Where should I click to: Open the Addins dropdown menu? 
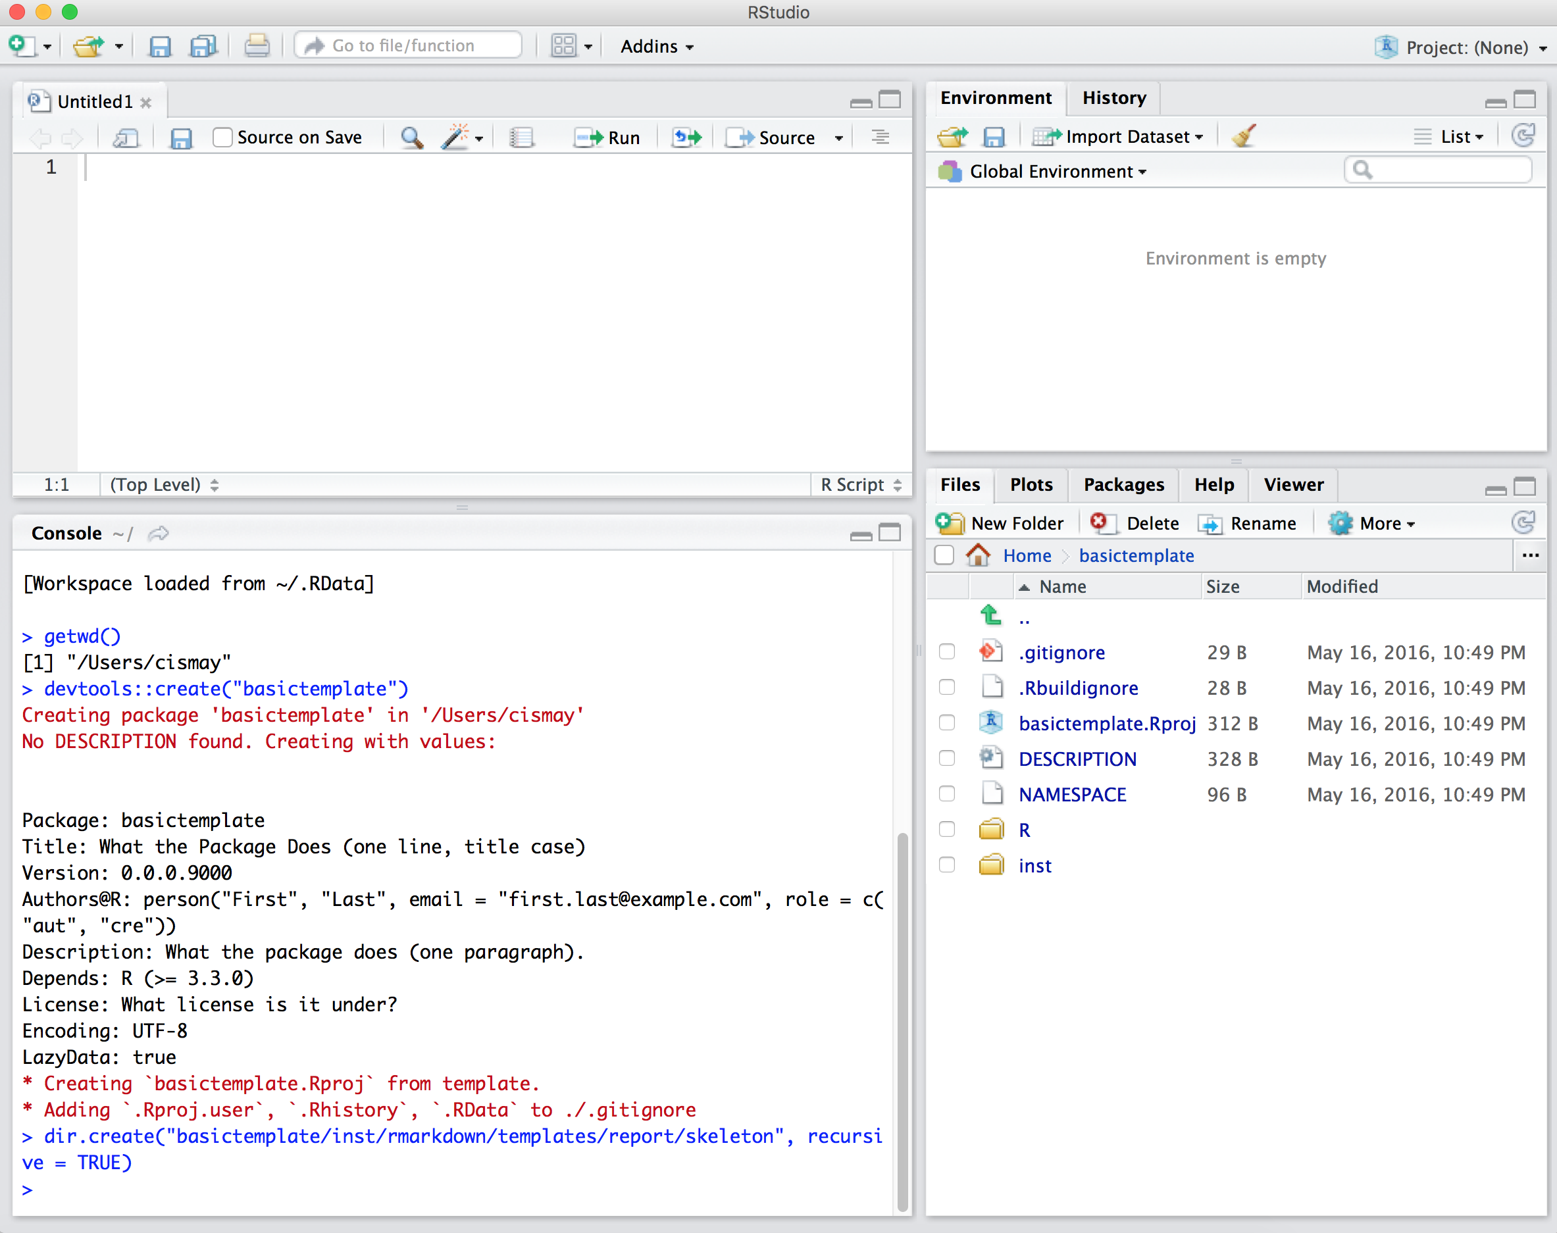pos(656,46)
